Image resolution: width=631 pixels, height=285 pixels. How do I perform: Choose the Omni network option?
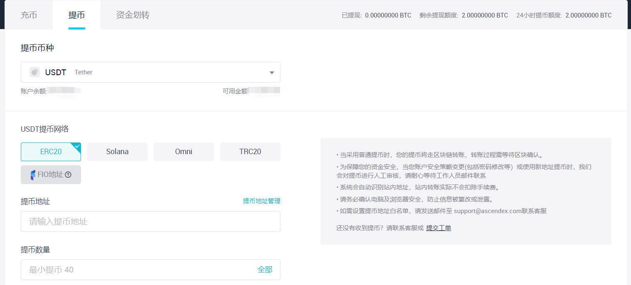pos(184,152)
